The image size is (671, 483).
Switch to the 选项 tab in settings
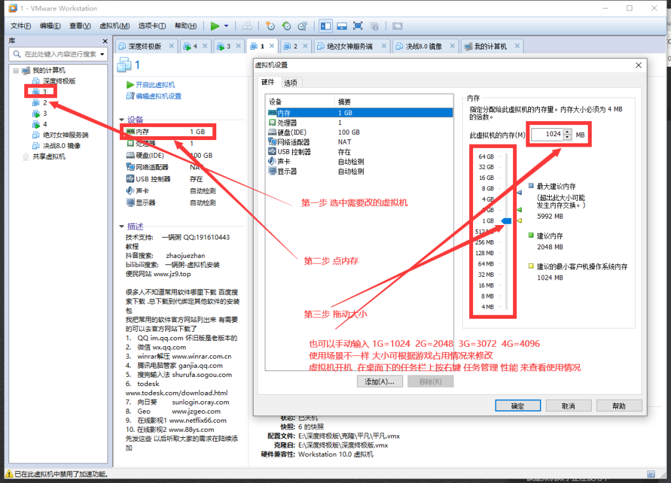290,82
